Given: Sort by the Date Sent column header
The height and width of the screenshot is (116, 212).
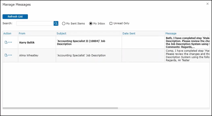Looking at the screenshot, I should pos(129,34).
